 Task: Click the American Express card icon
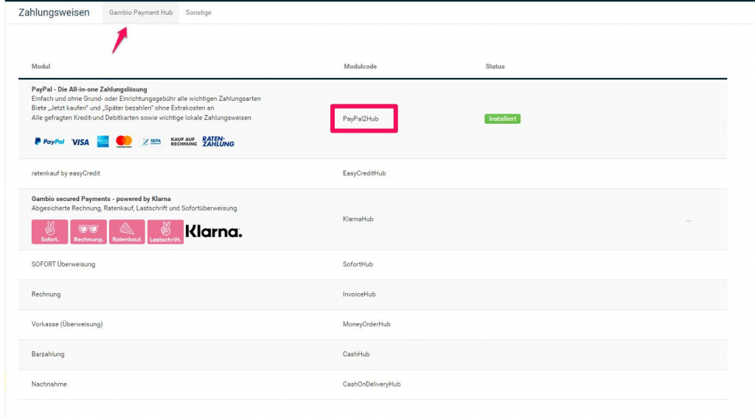[102, 141]
